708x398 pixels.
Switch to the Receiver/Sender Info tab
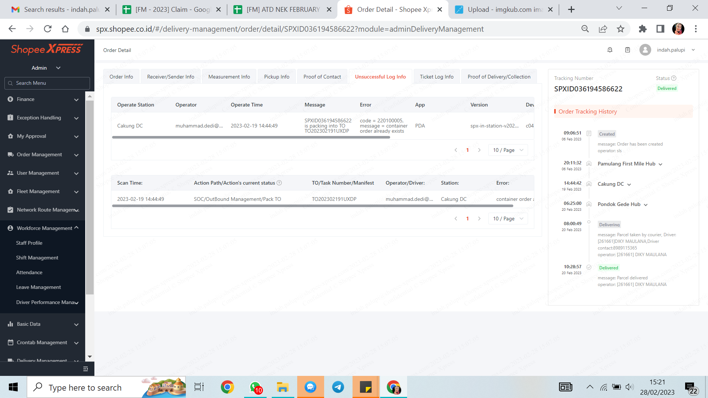(171, 77)
